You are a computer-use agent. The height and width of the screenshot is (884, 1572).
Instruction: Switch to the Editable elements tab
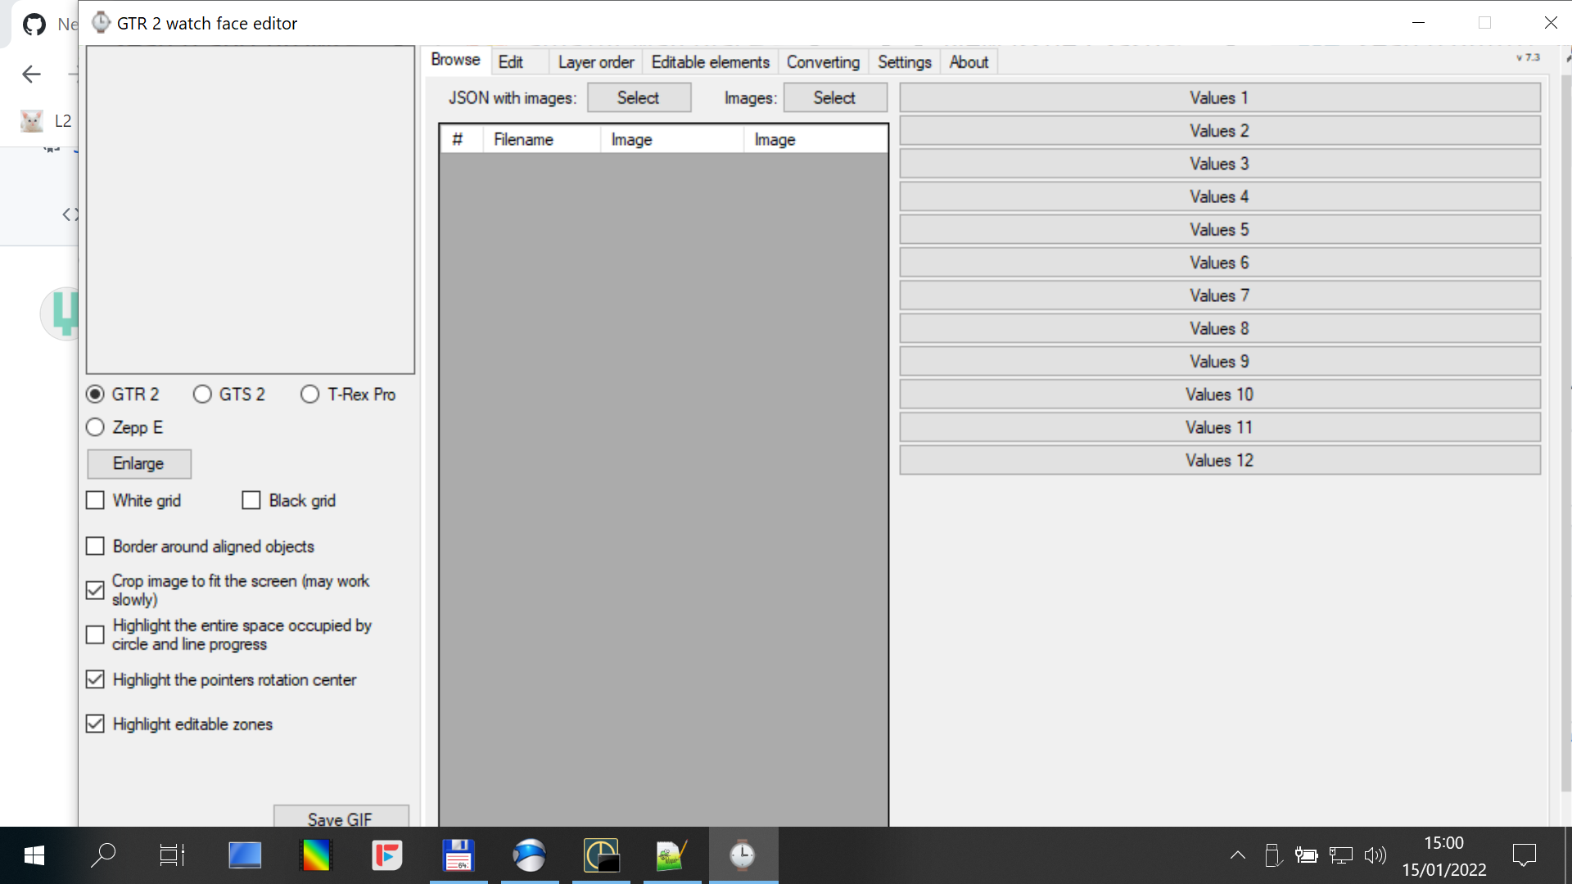pos(709,61)
